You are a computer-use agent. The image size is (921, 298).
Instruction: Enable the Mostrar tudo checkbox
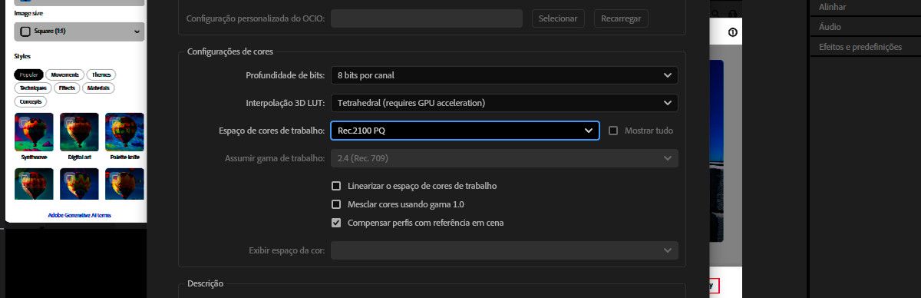point(613,131)
